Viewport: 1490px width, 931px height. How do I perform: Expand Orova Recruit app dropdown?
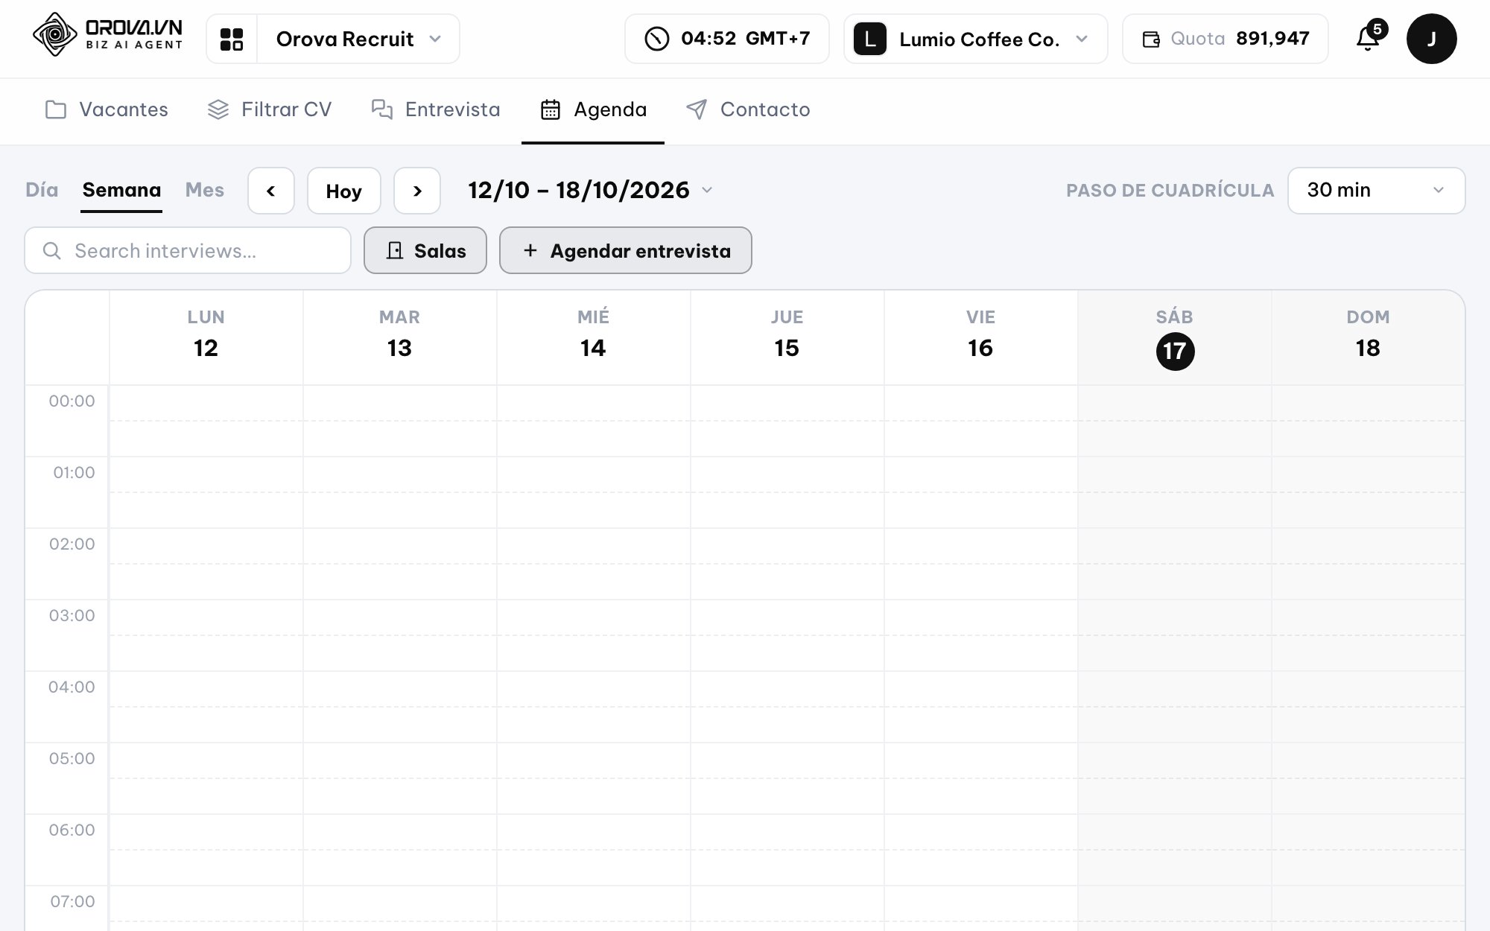(435, 39)
